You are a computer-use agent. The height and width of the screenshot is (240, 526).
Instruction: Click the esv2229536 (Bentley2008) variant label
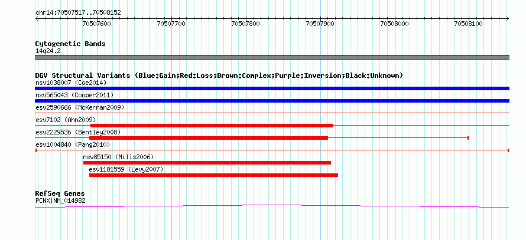click(x=78, y=132)
